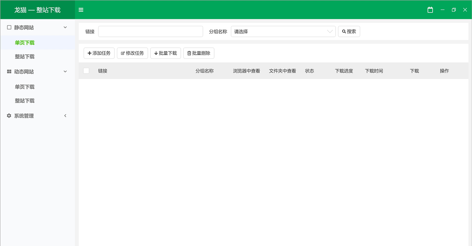This screenshot has width=472, height=246.
Task: Click the 系统管理 gear icon
Action: pyautogui.click(x=9, y=116)
